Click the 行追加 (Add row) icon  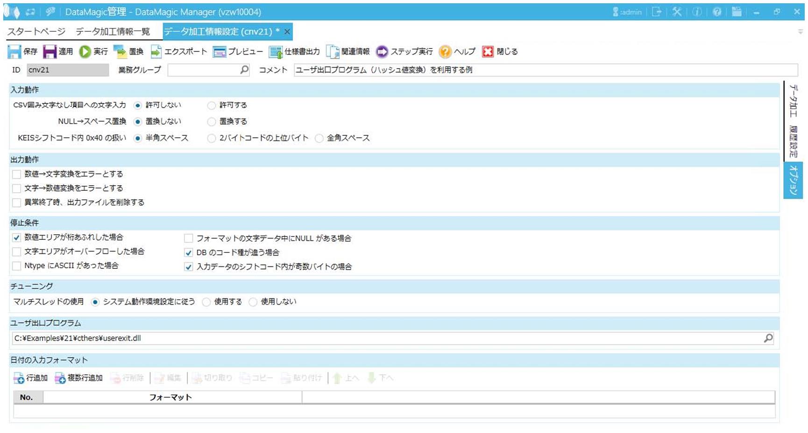19,378
